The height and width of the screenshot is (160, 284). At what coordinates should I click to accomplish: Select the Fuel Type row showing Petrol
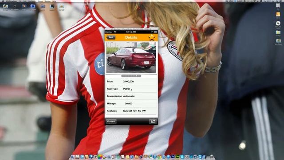[x=131, y=89]
